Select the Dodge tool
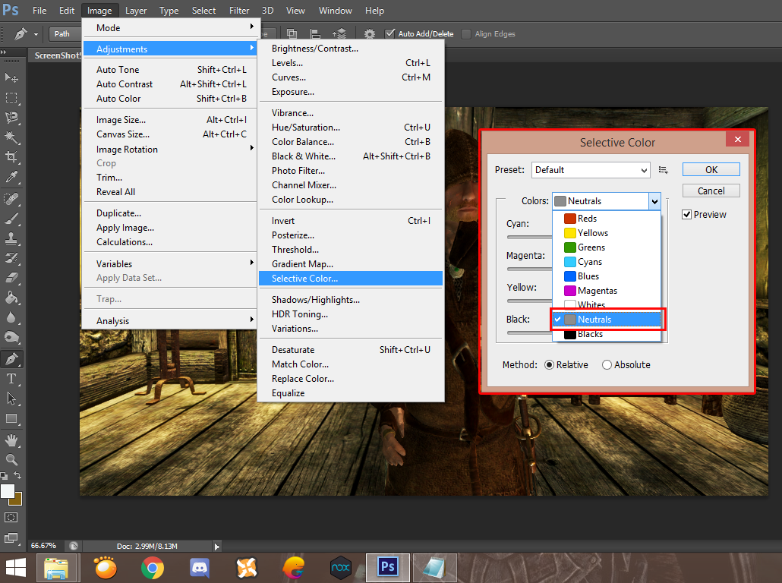Screen dimensions: 782x583 (11, 338)
